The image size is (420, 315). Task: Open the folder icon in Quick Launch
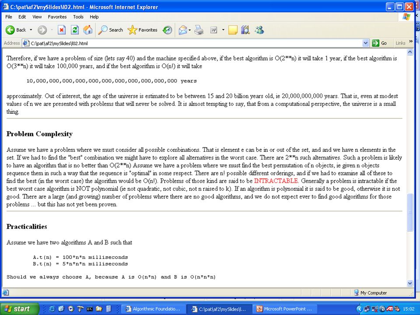pos(99,309)
